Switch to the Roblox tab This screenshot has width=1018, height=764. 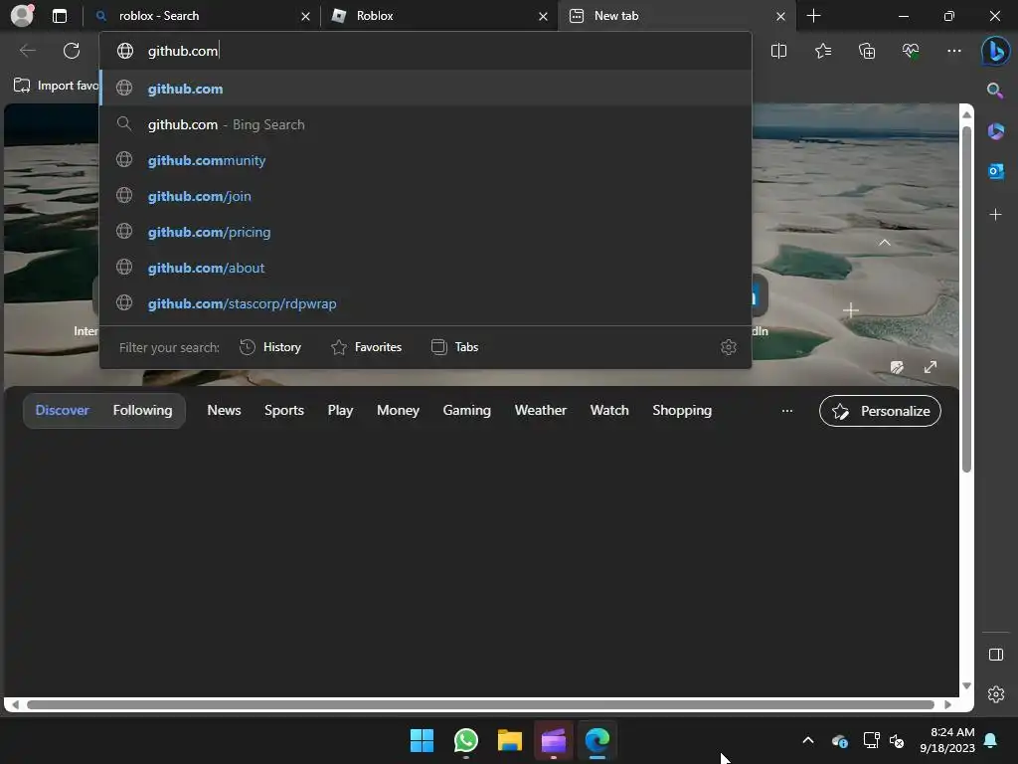pyautogui.click(x=438, y=16)
